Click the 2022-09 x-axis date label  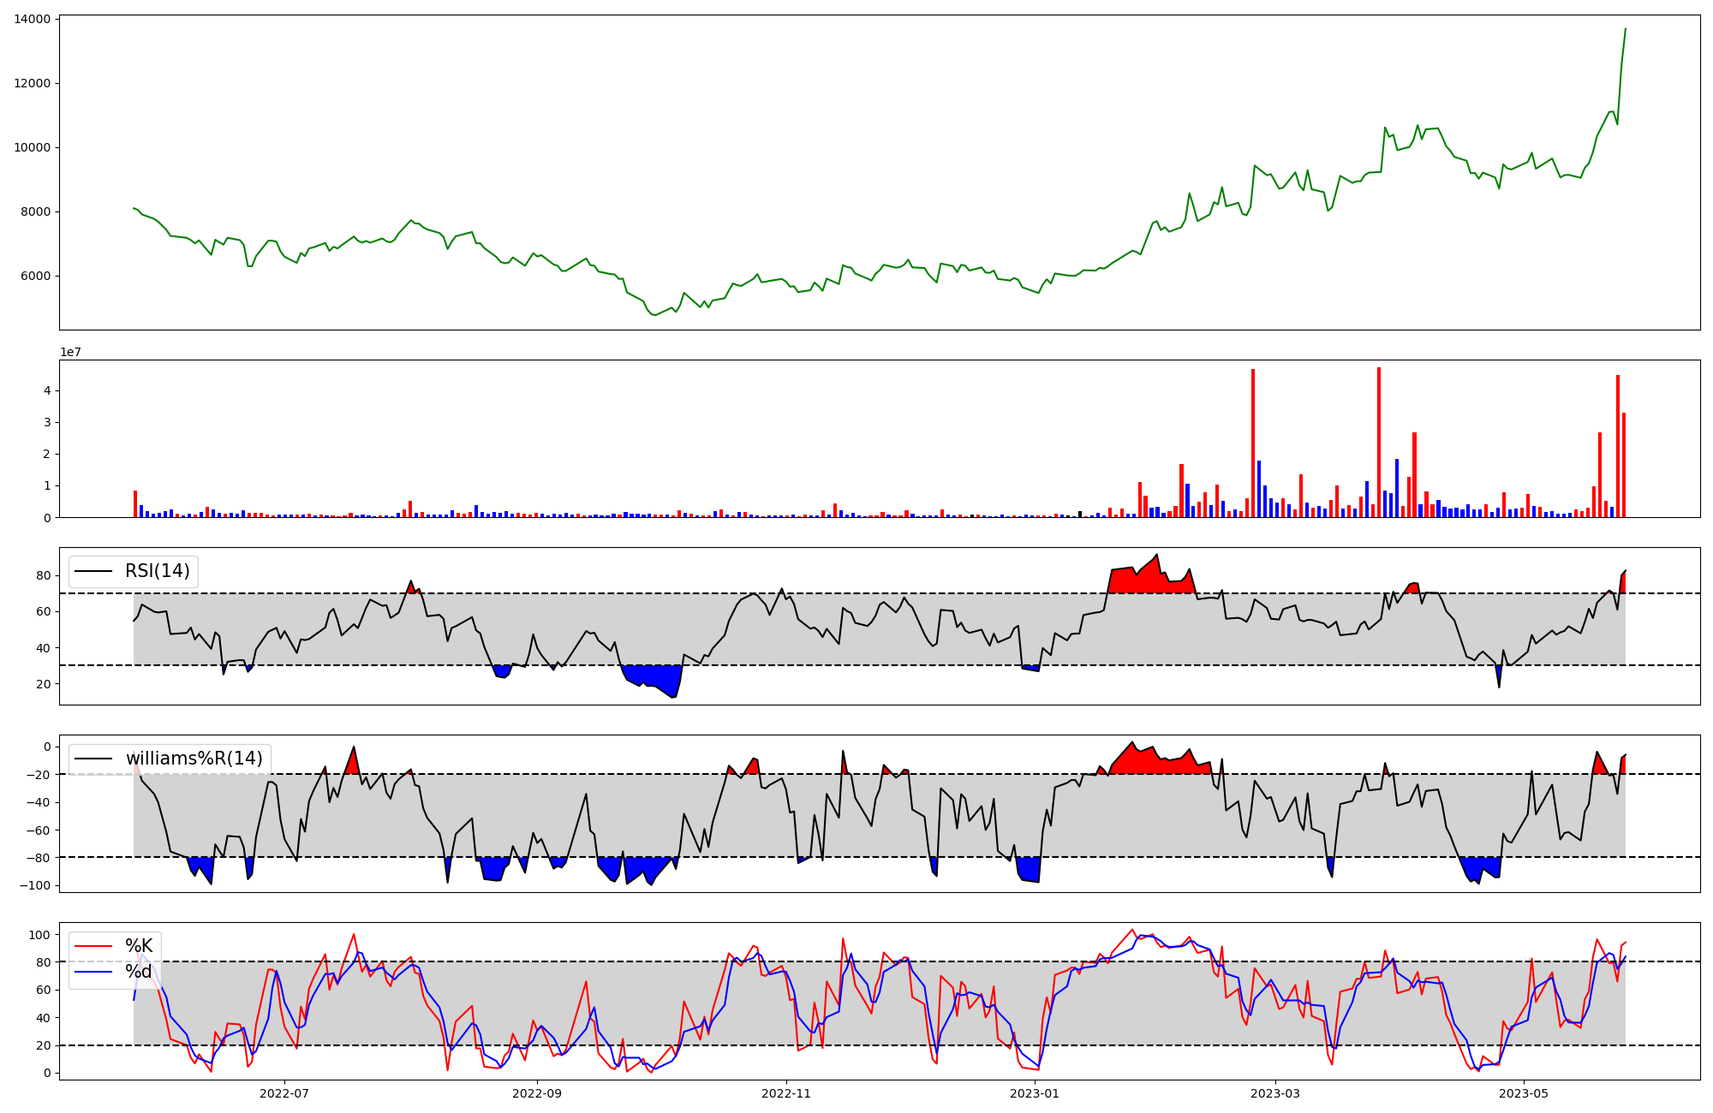537,1093
